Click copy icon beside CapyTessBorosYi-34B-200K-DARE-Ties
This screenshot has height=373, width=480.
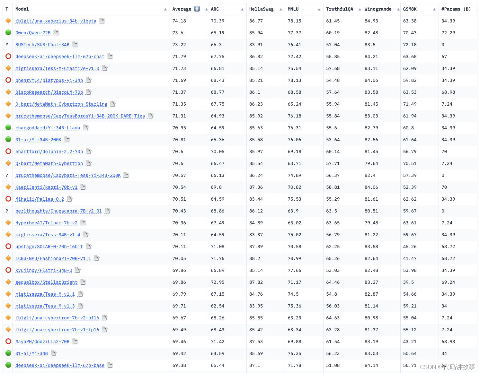(x=151, y=116)
